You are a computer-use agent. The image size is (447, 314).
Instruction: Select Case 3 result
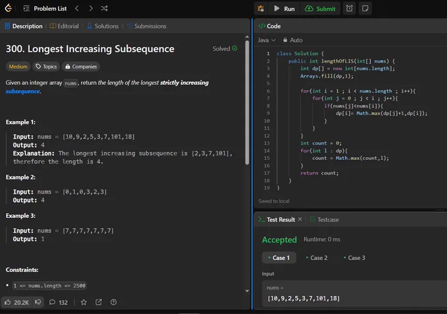click(x=354, y=258)
